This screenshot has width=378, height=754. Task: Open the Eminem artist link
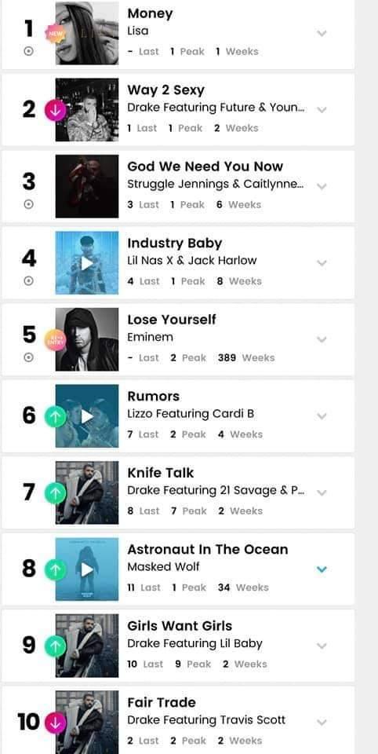(150, 337)
